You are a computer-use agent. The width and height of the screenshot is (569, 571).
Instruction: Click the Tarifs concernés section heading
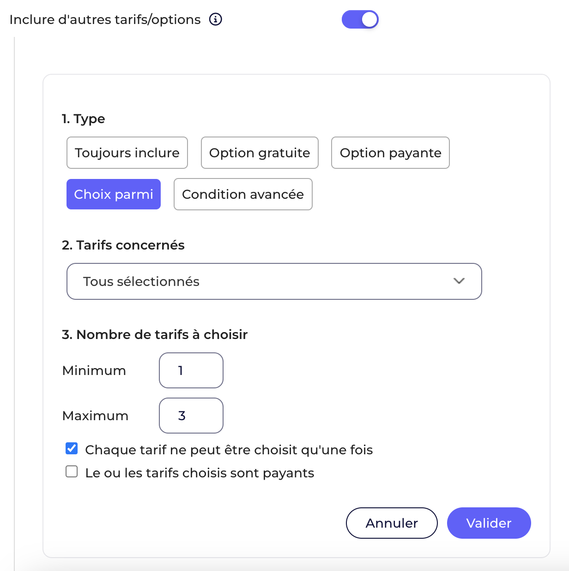tap(123, 245)
